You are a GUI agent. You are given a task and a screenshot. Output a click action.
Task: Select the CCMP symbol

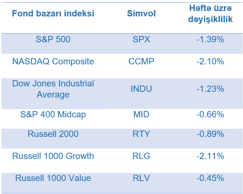point(141,61)
